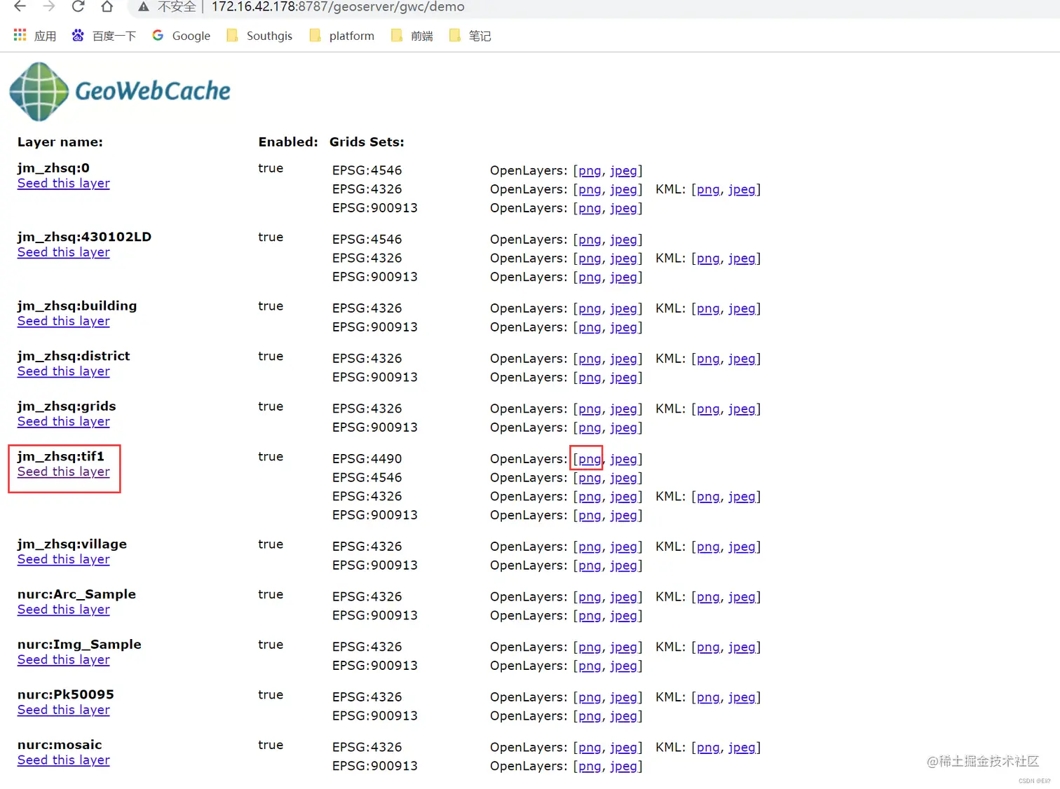Viewport: 1060px width, 789px height.
Task: Seed the nurc:Pk50095 layer
Action: (x=64, y=710)
